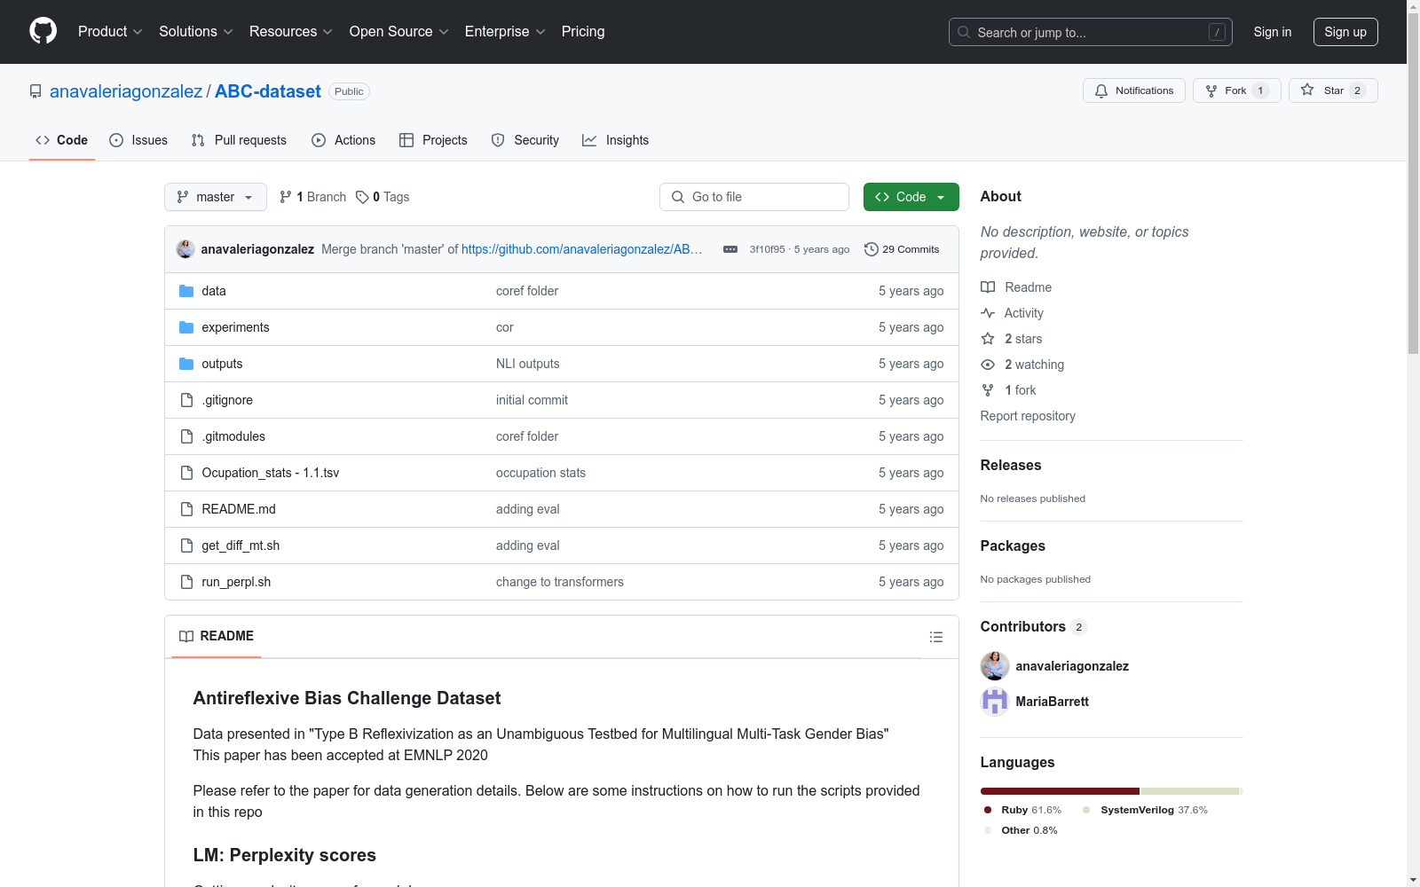This screenshot has width=1420, height=887.
Task: Click the data folder icon
Action: point(186,291)
